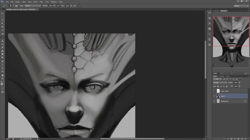The height and width of the screenshot is (140, 250).
Task: Open the File menu
Action: point(7,2)
